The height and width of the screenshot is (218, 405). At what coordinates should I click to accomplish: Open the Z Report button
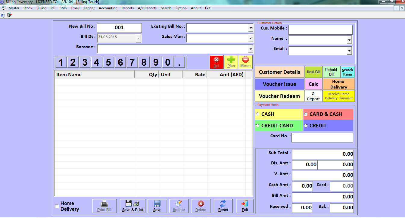point(313,96)
